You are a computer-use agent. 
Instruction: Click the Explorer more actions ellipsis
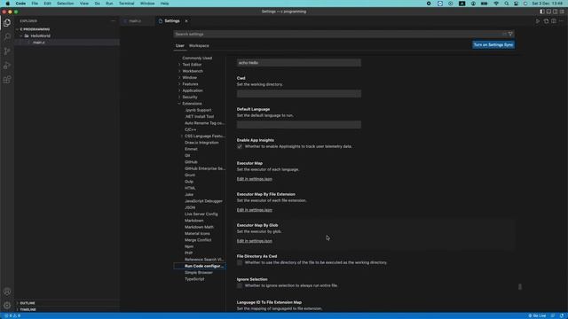tap(113, 21)
